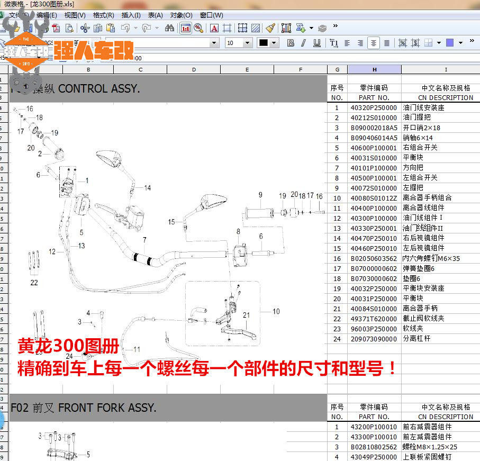Open the 表(A) menu
The width and height of the screenshot is (480, 461).
point(155,15)
